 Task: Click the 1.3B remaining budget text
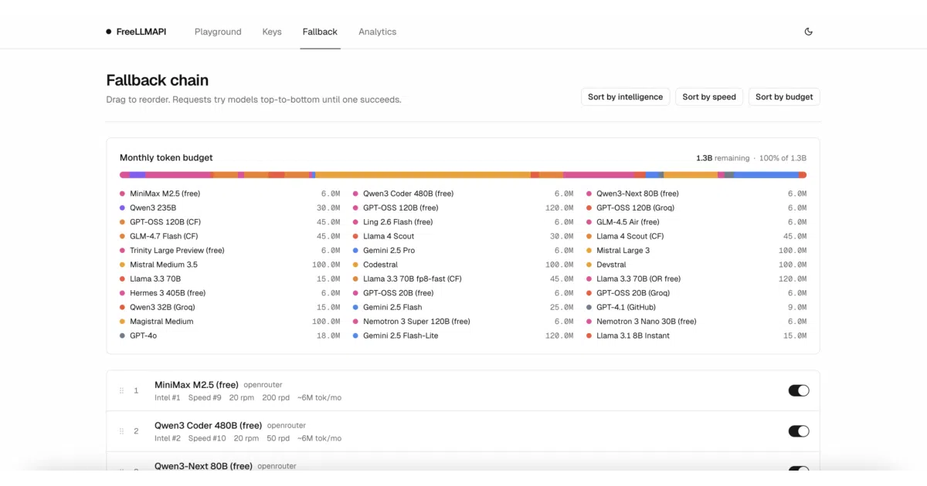(x=722, y=158)
